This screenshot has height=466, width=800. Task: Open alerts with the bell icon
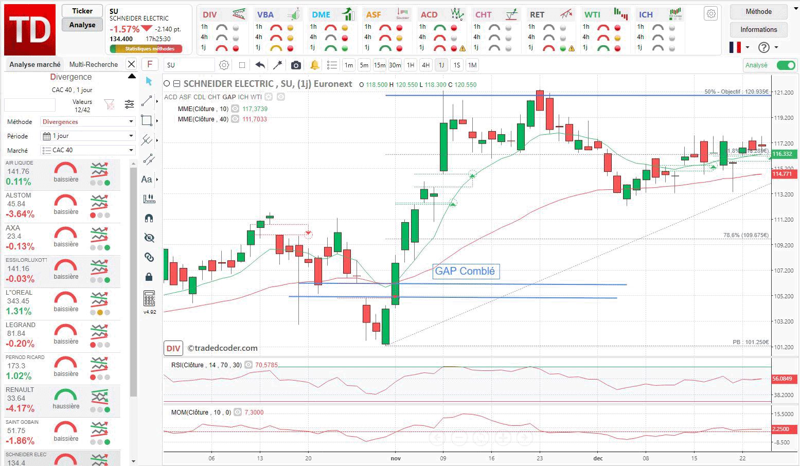pyautogui.click(x=314, y=65)
